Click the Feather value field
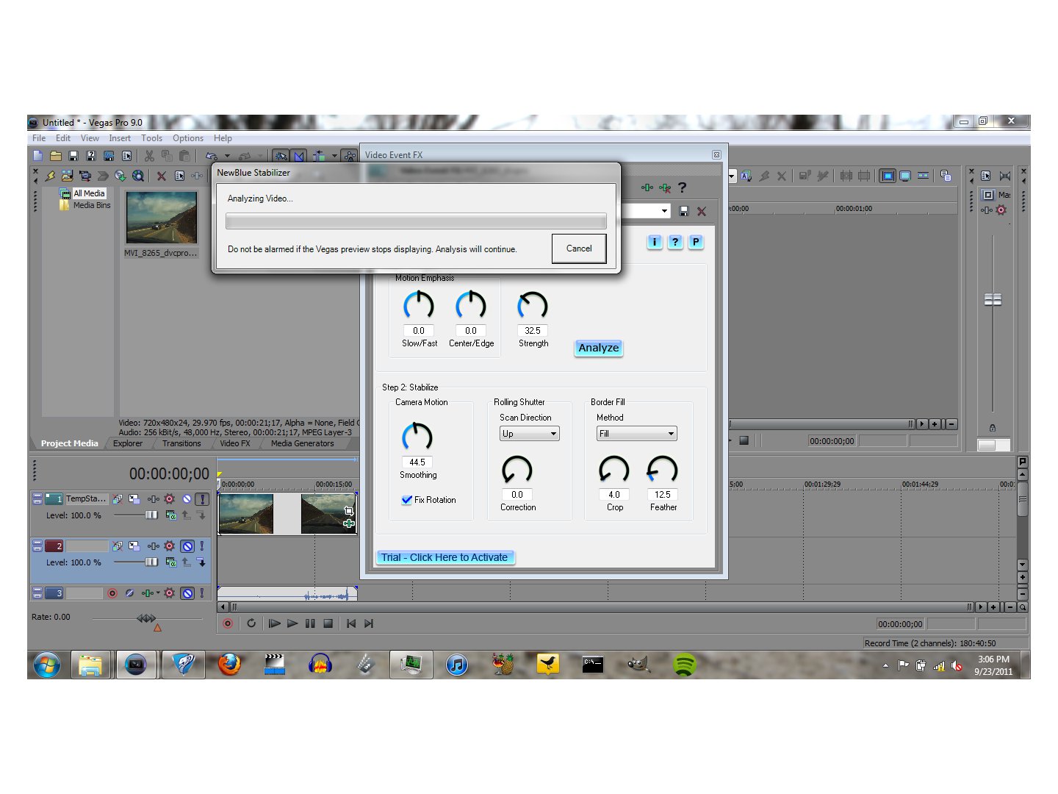The width and height of the screenshot is (1058, 794). [x=663, y=495]
